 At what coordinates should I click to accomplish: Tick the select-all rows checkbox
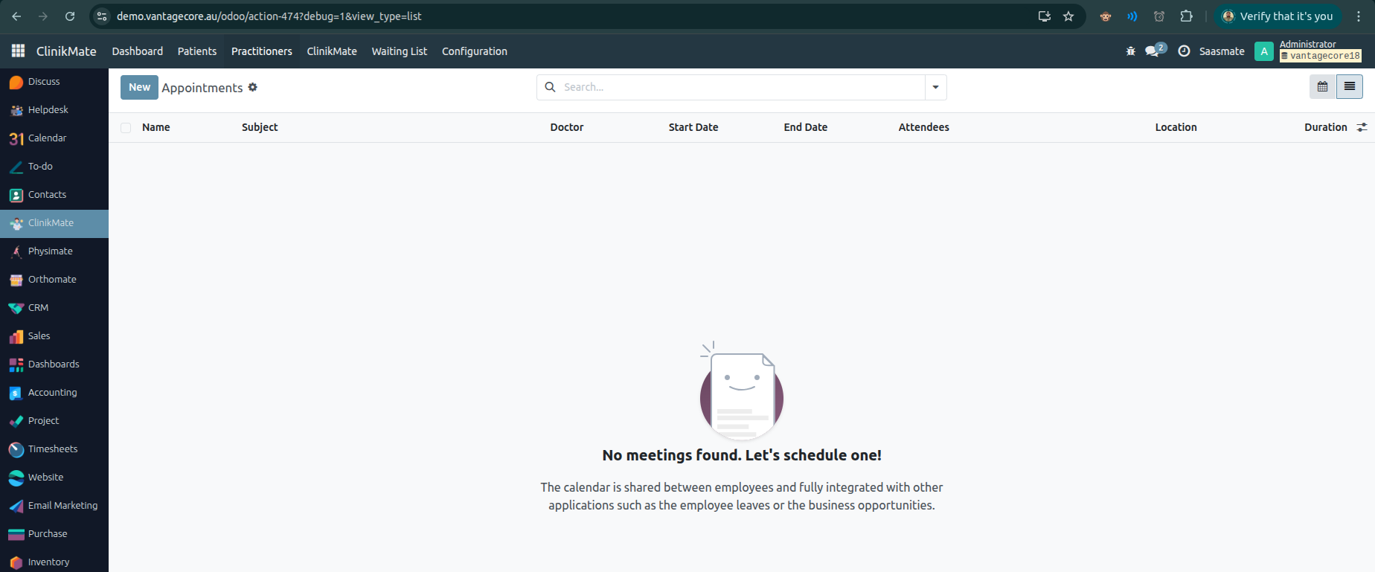tap(126, 128)
